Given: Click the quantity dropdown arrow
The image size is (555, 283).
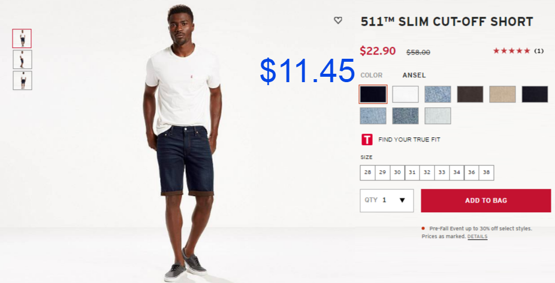Looking at the screenshot, I should 402,200.
